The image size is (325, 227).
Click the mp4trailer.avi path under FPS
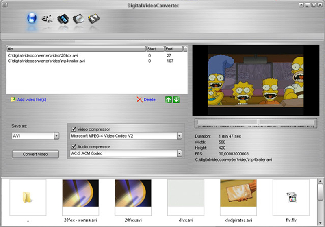[x=233, y=159]
